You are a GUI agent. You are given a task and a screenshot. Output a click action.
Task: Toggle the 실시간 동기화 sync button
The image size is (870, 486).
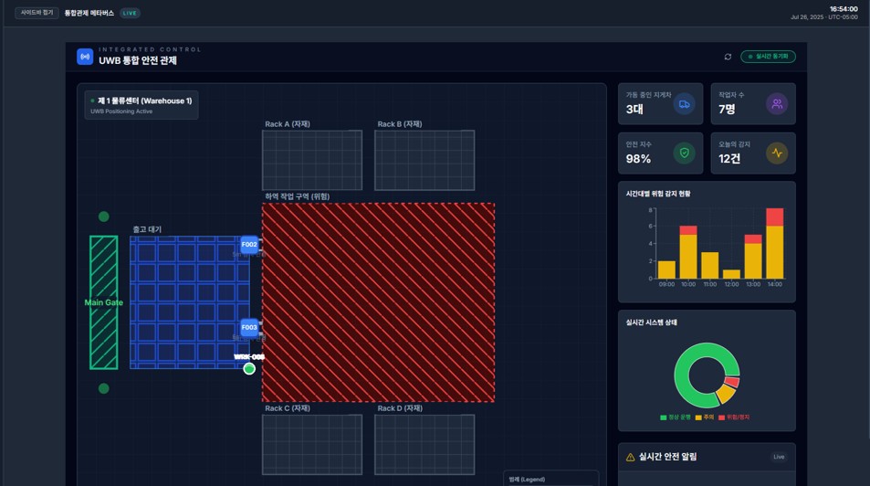tap(768, 57)
